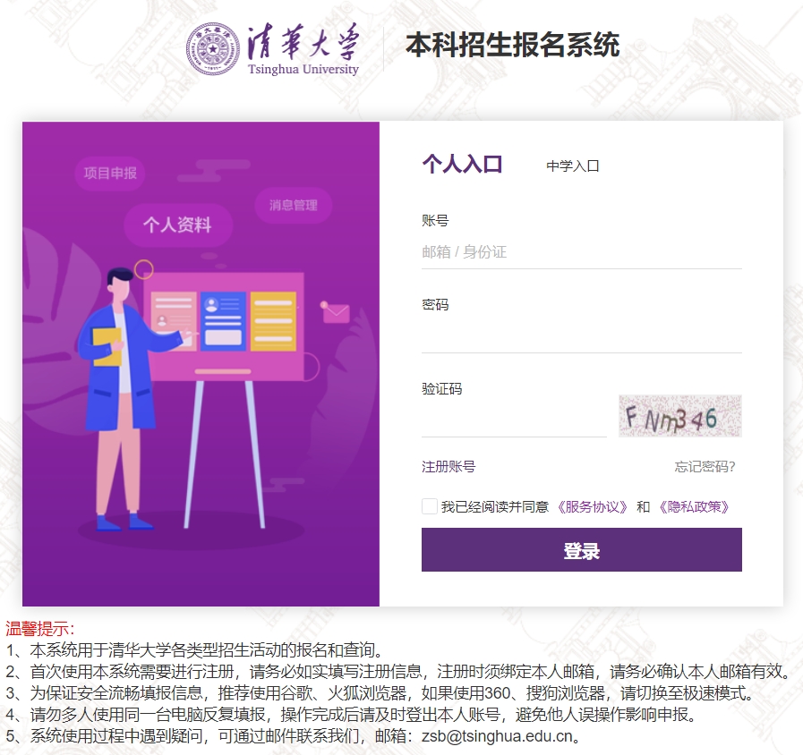
Task: Click the yellow list card on presentation board
Action: pos(273,321)
